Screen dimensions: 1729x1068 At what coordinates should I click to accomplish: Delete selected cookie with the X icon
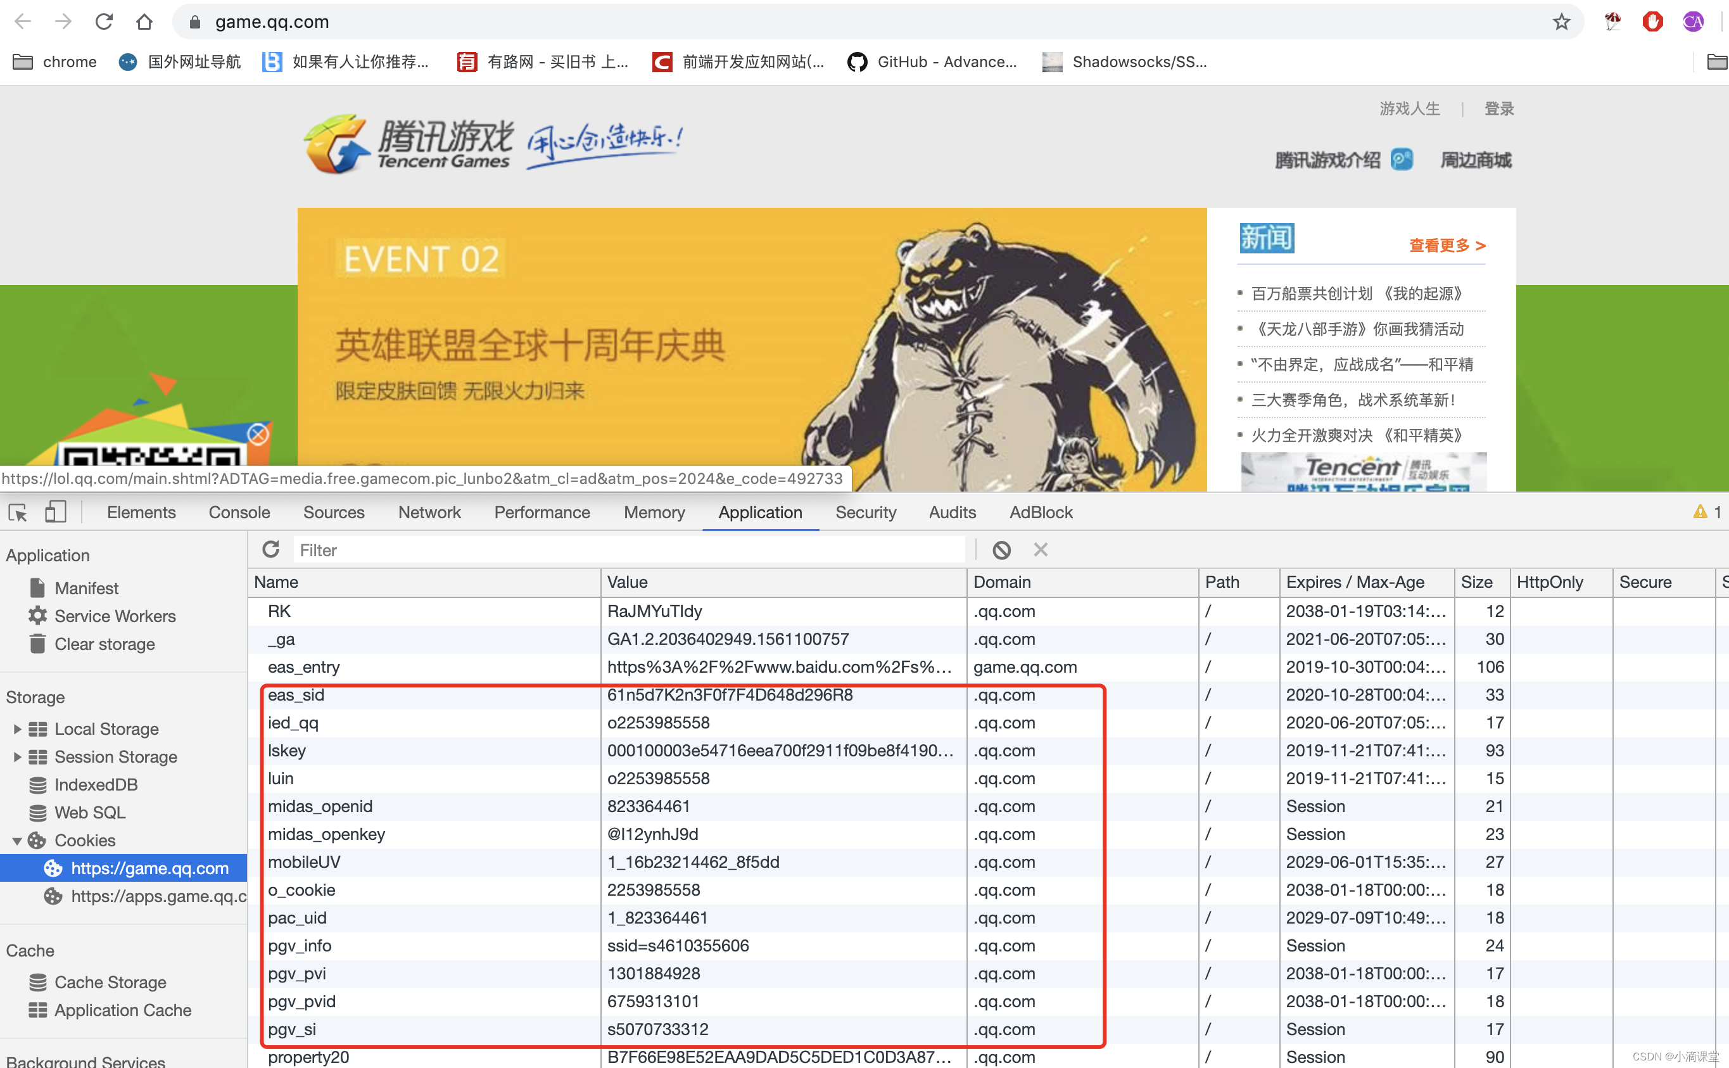tap(1041, 549)
